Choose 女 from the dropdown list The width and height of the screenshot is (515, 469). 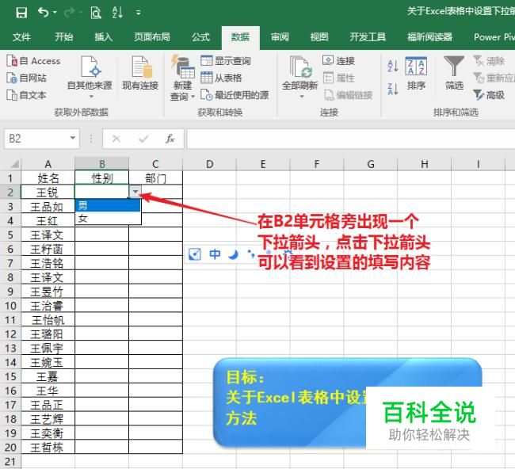[x=108, y=219]
